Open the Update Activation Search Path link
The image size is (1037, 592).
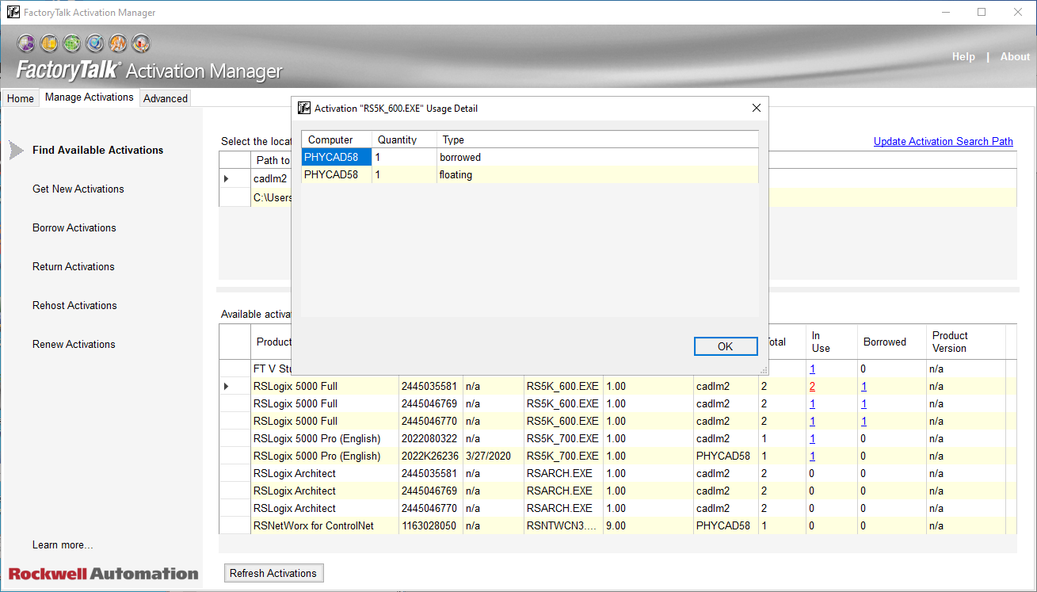943,142
